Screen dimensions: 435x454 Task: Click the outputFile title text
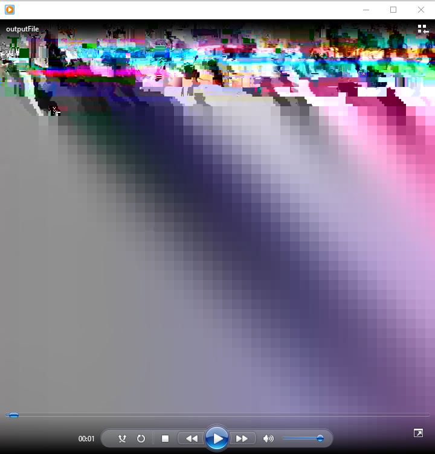(22, 29)
